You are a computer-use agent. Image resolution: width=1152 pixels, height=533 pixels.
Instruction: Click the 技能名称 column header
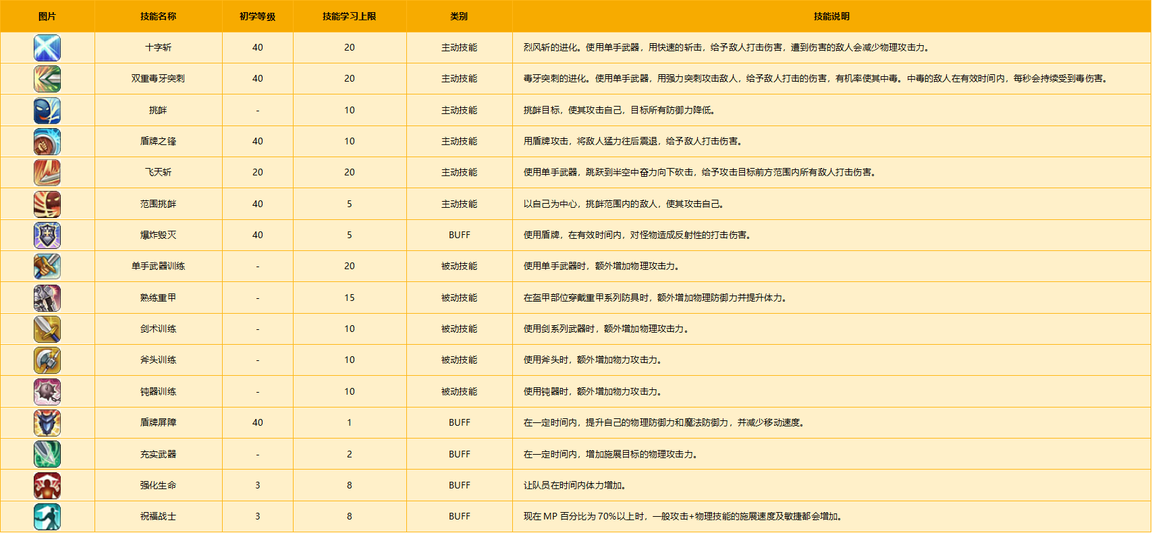(x=158, y=16)
